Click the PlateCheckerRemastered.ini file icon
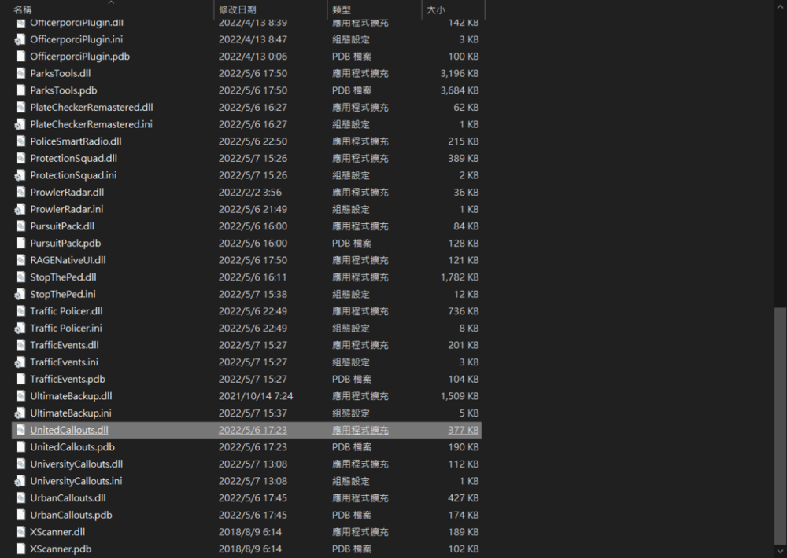This screenshot has height=558, width=787. [x=20, y=124]
